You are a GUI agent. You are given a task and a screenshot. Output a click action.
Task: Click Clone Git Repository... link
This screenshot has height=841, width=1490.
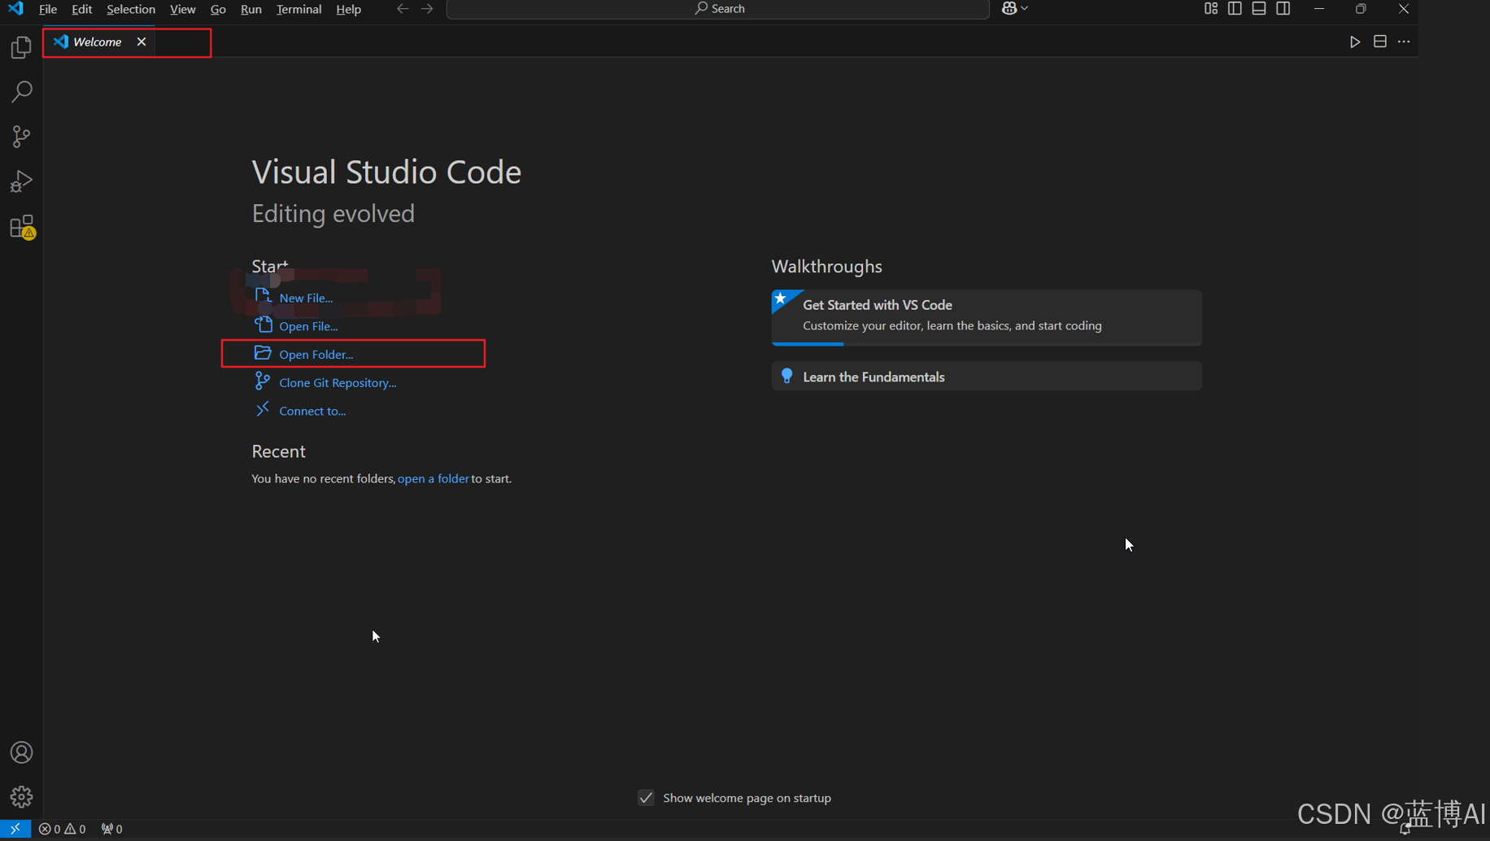pyautogui.click(x=338, y=383)
